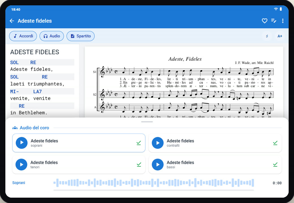Play the bassi audio track
The height and width of the screenshot is (203, 294).
158,164
